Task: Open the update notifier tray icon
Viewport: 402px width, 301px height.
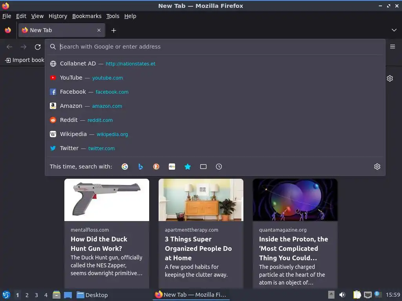Action: click(378, 294)
